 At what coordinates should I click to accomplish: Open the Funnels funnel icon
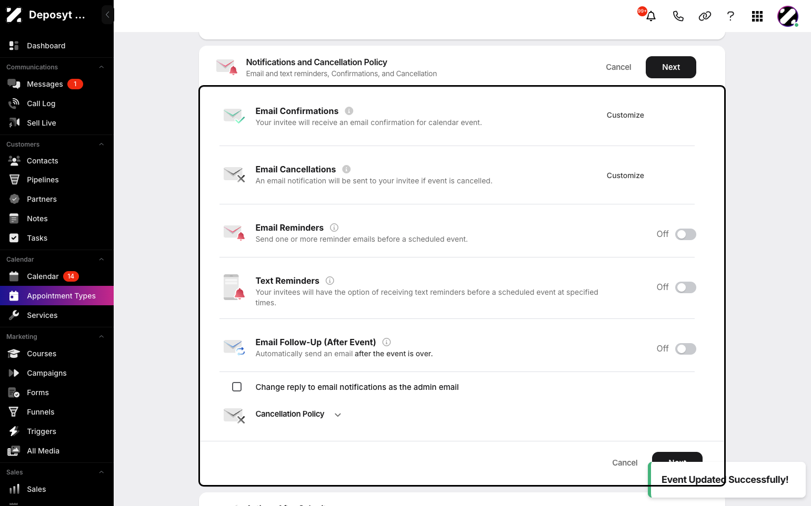point(14,412)
